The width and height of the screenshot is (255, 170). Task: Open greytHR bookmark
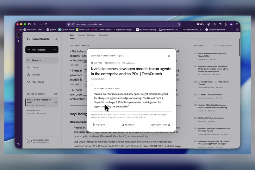point(51,30)
